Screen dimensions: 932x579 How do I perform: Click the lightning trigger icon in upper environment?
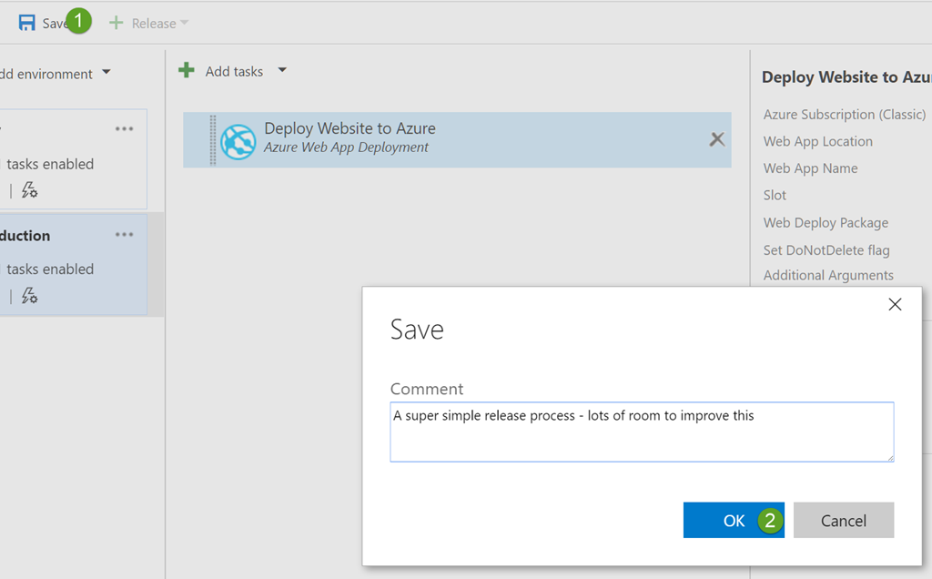29,190
